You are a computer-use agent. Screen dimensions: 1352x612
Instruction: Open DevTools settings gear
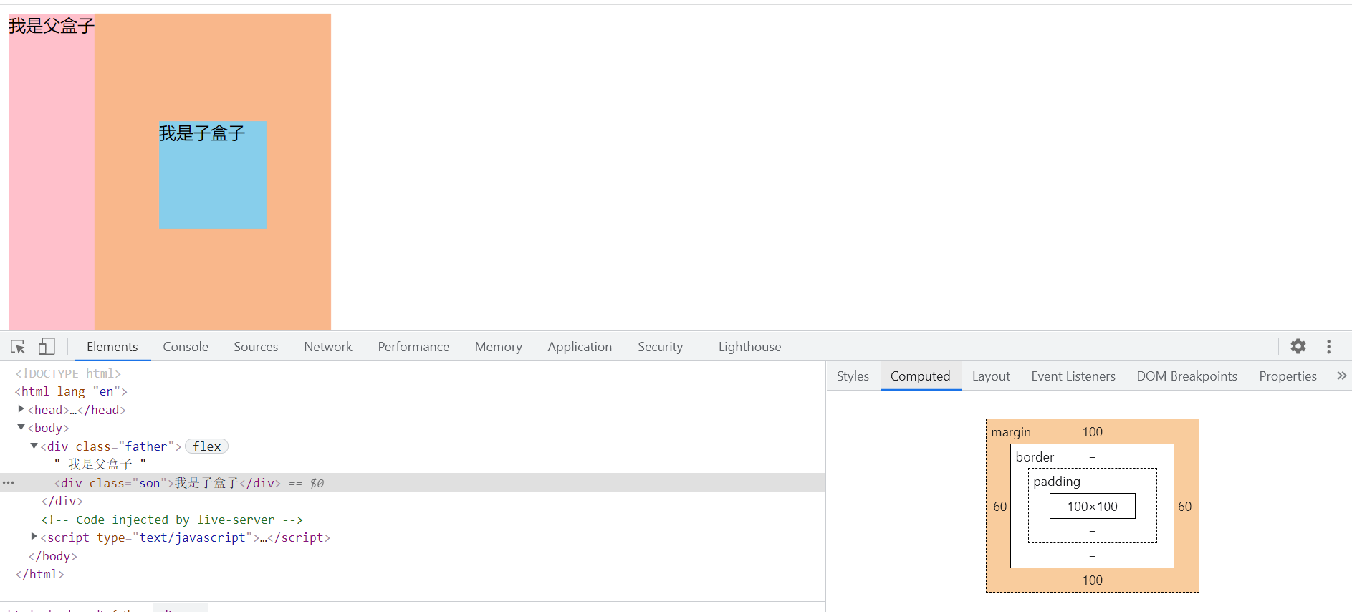(1298, 347)
